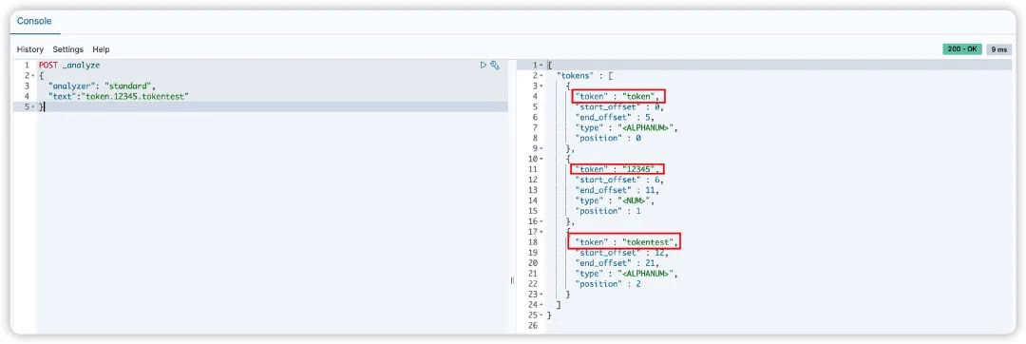Collapse the request body at line 2

click(32, 75)
